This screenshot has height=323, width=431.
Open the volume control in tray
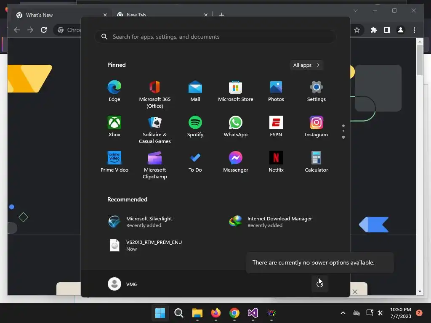(380, 313)
